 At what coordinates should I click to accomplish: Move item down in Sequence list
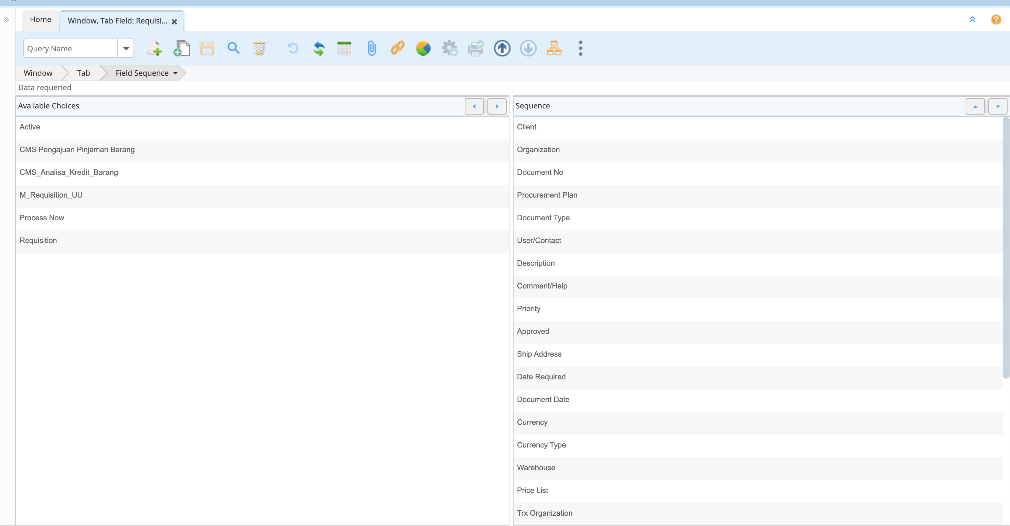[x=998, y=106]
